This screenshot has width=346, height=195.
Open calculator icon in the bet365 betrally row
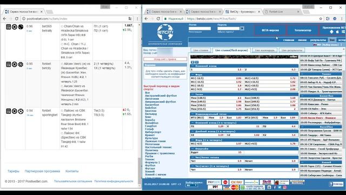point(9,27)
